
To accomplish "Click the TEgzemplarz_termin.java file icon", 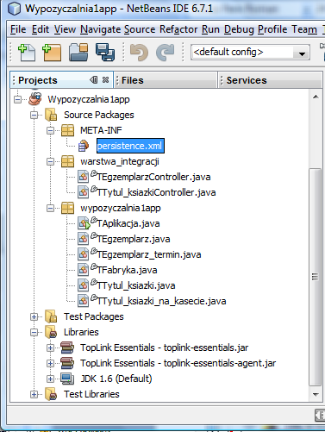I will coord(83,254).
